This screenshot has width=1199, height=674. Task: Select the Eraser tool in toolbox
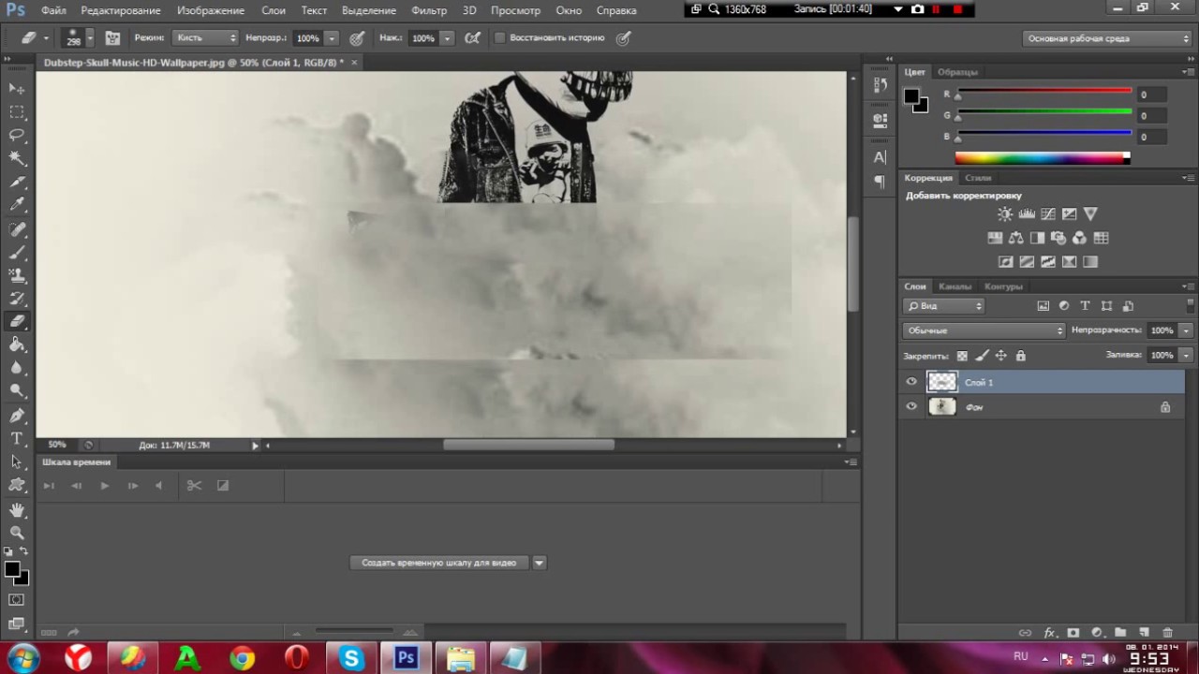pyautogui.click(x=17, y=321)
